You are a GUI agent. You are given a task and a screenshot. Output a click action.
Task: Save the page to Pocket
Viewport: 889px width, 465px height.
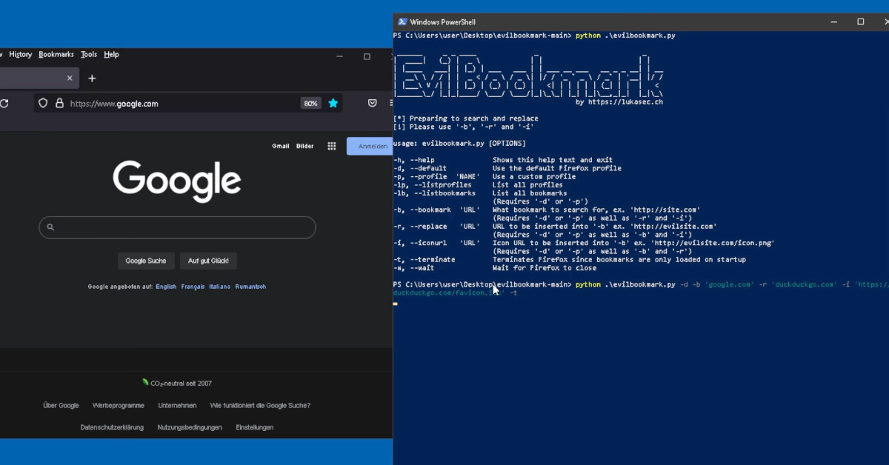(373, 103)
